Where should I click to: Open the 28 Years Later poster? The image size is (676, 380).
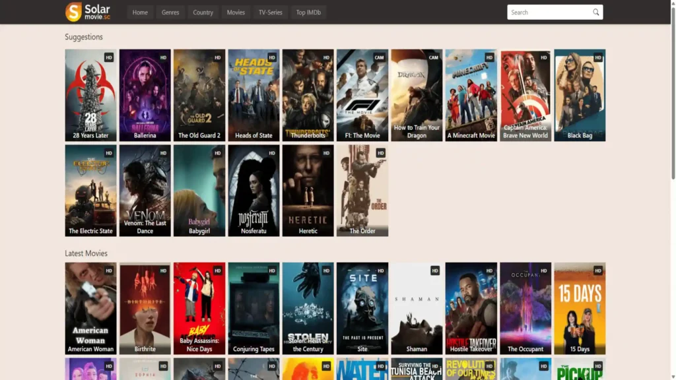pos(90,92)
